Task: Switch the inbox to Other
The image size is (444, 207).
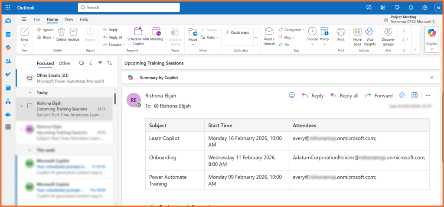Action: (x=65, y=63)
